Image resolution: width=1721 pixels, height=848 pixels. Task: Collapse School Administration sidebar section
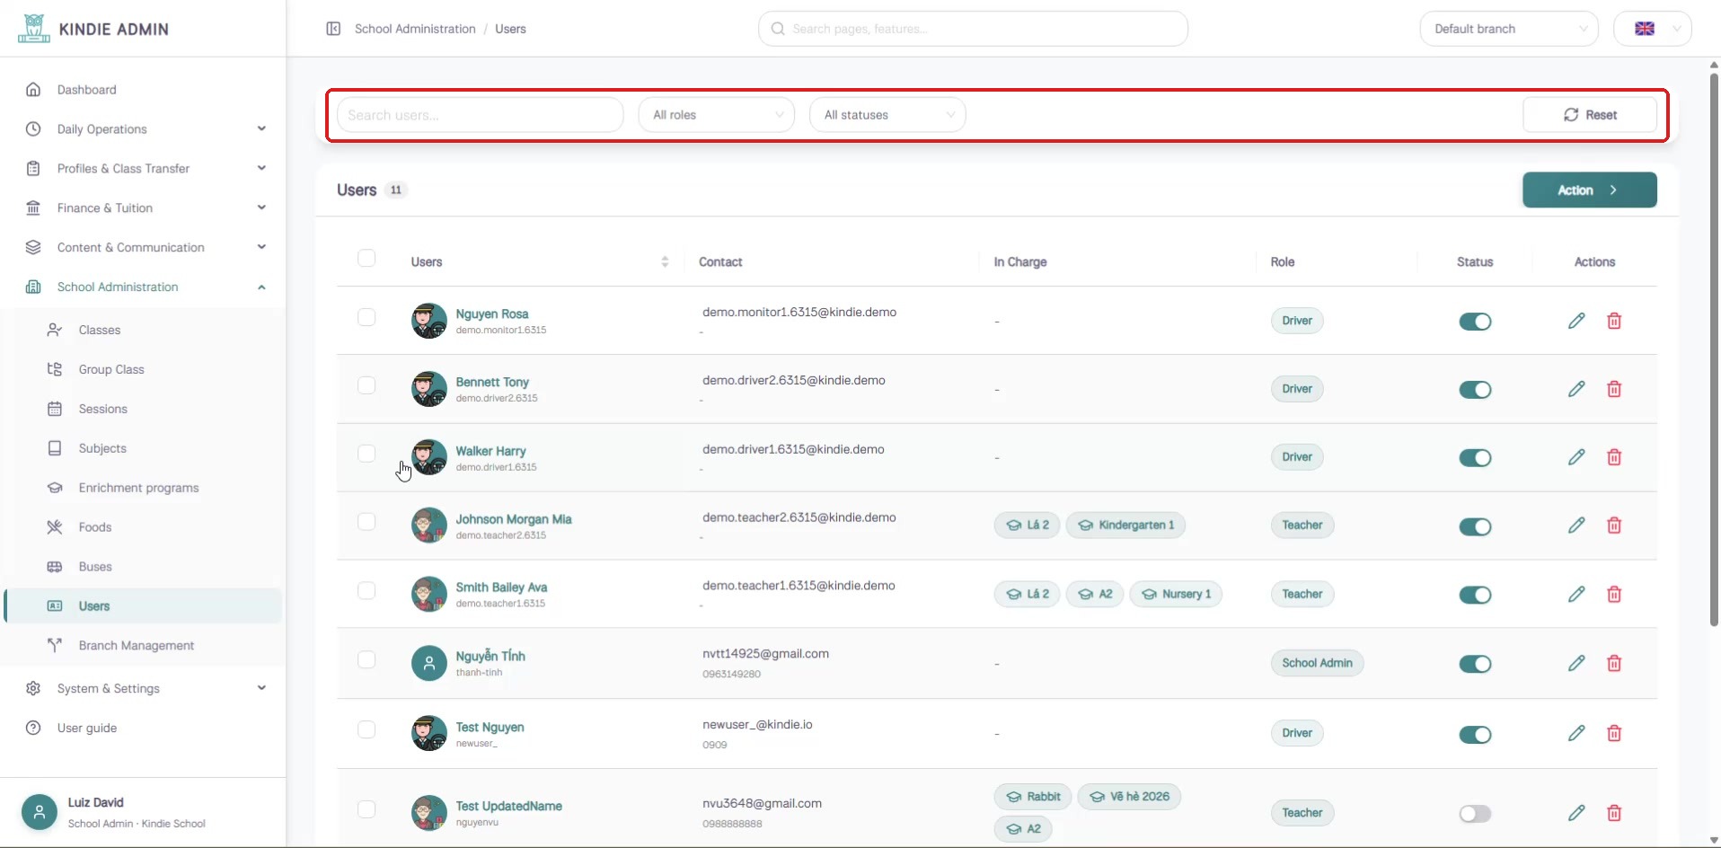[x=146, y=287]
